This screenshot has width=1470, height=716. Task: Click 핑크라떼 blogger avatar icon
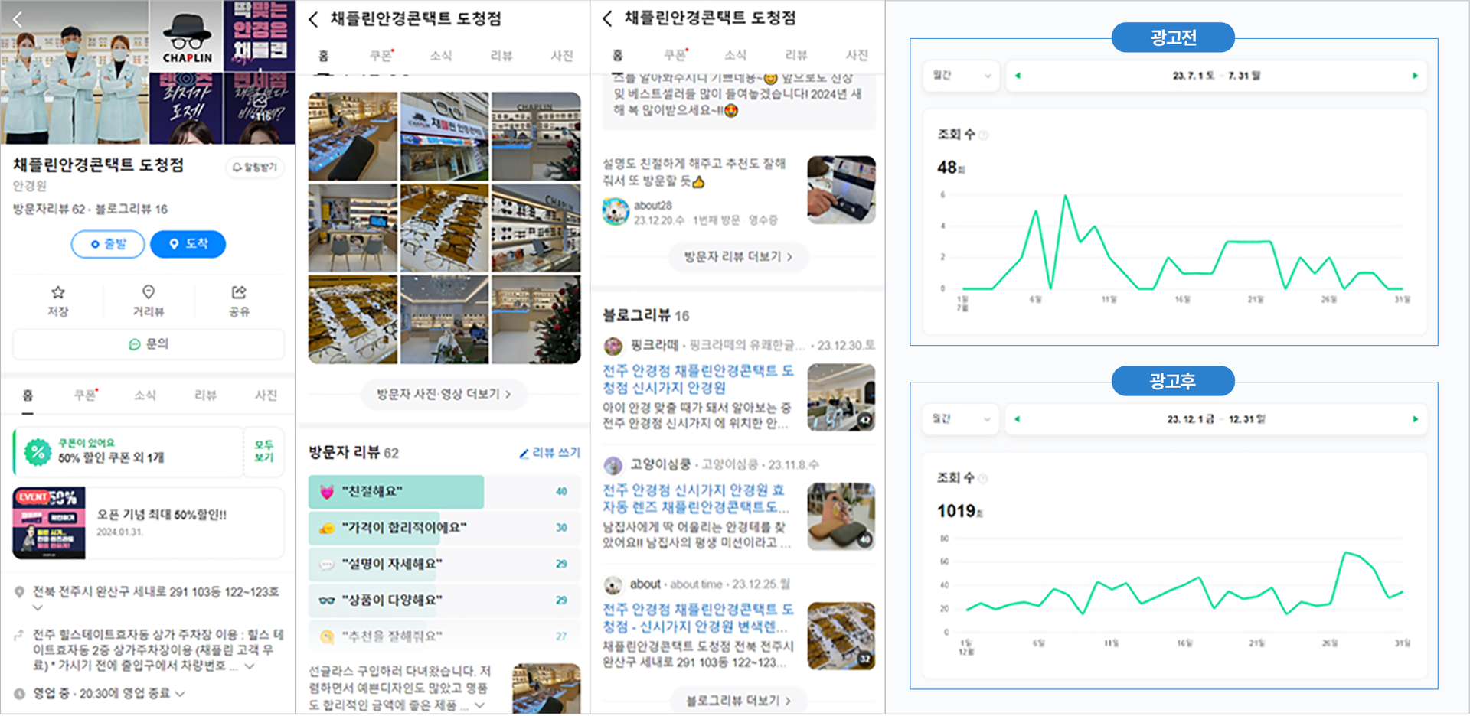click(612, 346)
